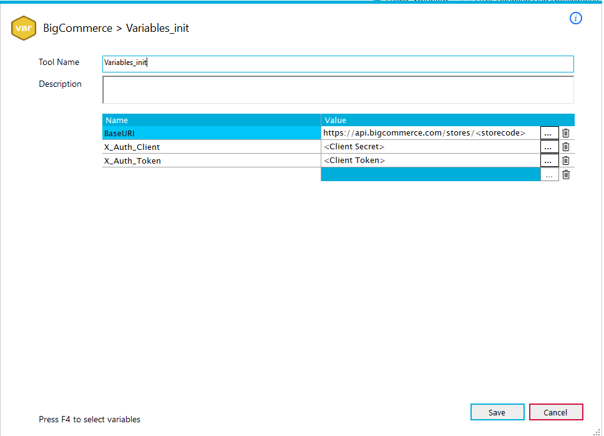Click the Value column header

(447, 120)
